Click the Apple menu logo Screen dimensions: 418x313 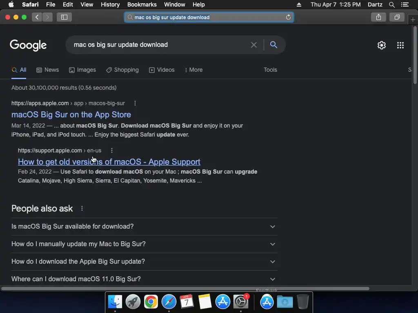click(11, 4)
